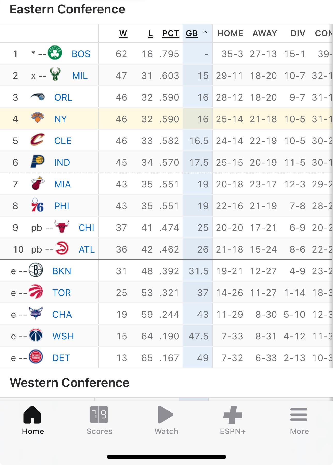This screenshot has height=465, width=333.
Task: Tap the Indiana Pacers logo icon
Action: point(37,162)
